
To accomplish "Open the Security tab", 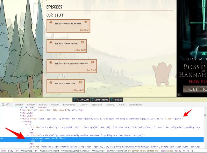I will pos(111,105).
